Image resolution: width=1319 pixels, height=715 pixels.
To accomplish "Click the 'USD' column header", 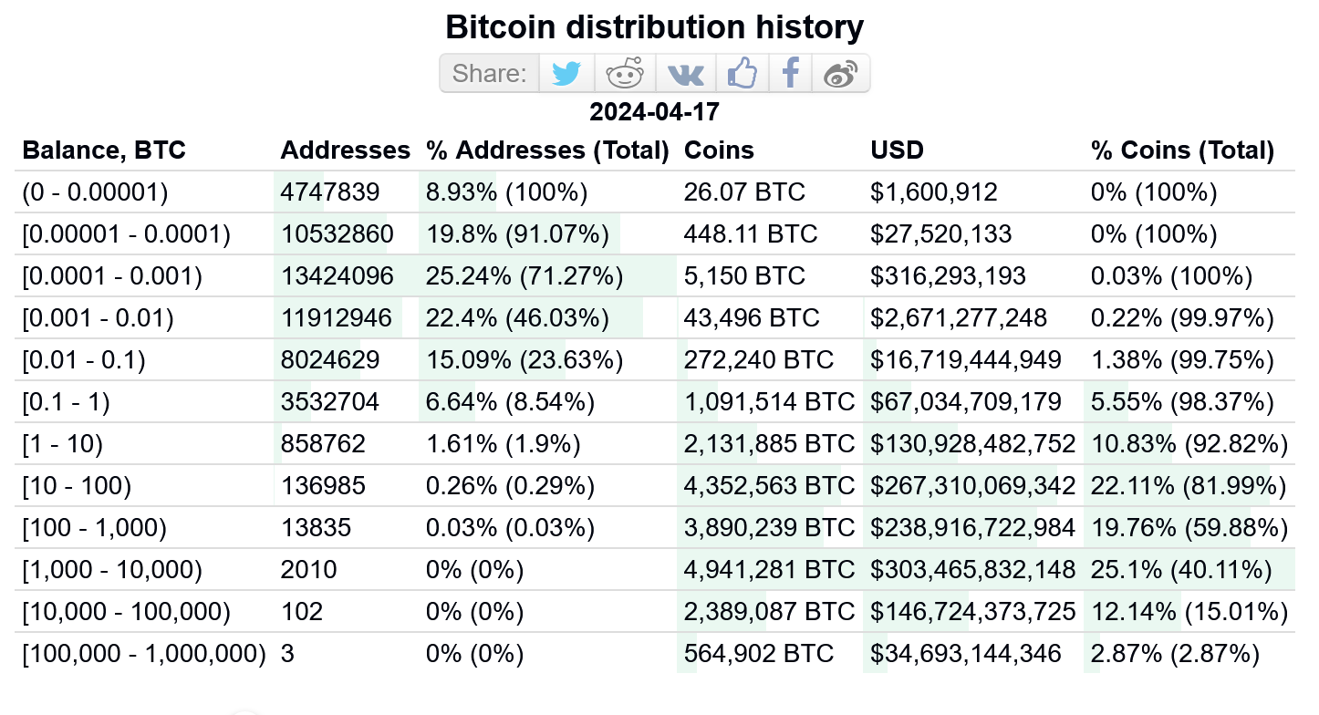I will tap(898, 150).
